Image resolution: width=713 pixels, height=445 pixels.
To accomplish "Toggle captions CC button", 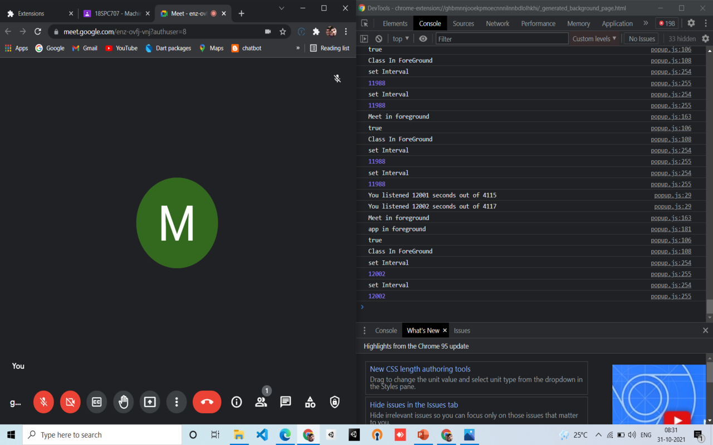I will point(97,402).
